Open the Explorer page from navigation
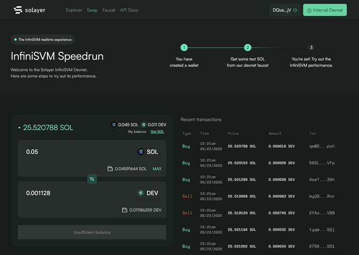The height and width of the screenshot is (255, 359). pos(74,10)
